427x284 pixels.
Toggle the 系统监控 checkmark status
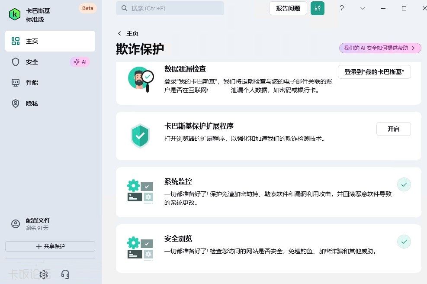click(404, 184)
